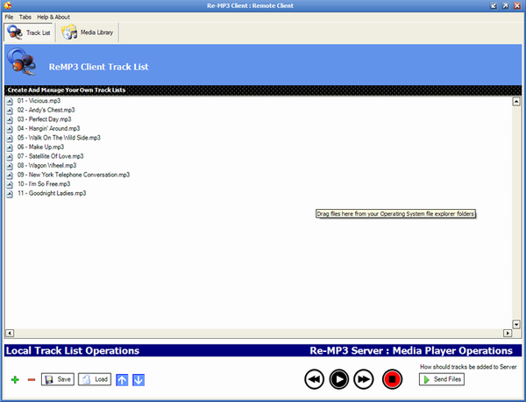Select track 08 - Wagon Wheel.mp3
The width and height of the screenshot is (526, 402).
coord(47,166)
